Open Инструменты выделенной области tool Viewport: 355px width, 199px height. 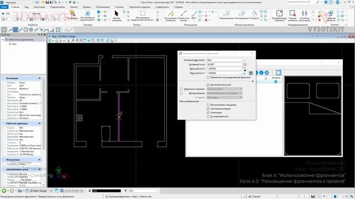[143, 15]
